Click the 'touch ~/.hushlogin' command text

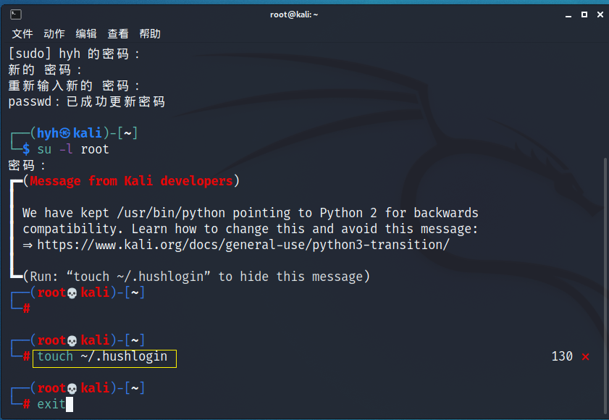click(102, 356)
